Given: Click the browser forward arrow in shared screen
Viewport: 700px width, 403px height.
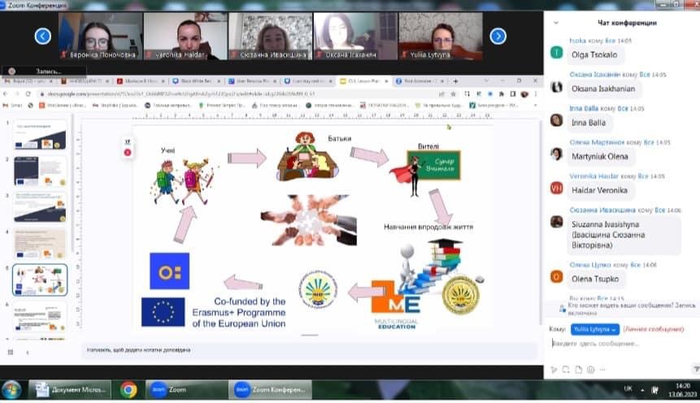Looking at the screenshot, I should pyautogui.click(x=17, y=94).
